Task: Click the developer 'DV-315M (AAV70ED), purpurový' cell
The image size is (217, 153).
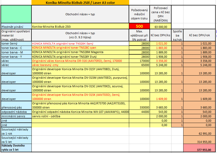Action: point(80,80)
